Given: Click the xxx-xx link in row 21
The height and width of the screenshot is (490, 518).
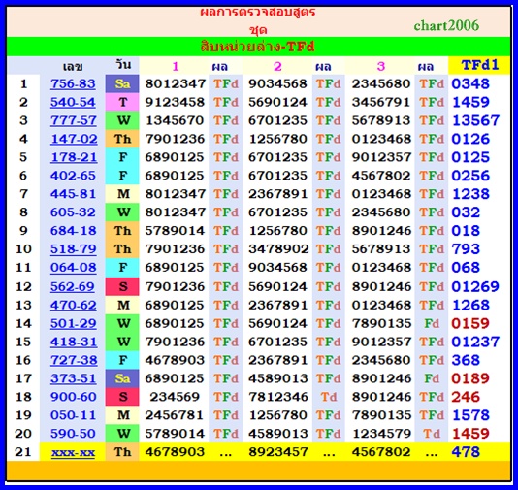Looking at the screenshot, I should pos(73,452).
